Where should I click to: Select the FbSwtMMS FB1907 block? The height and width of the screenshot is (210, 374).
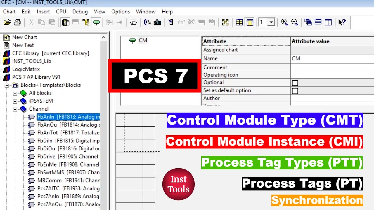(68, 173)
